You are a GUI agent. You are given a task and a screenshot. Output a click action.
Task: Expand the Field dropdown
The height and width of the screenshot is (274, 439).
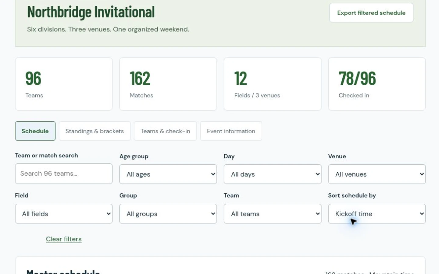[x=64, y=214]
